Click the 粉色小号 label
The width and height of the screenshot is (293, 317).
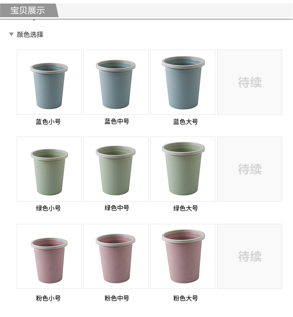pyautogui.click(x=48, y=298)
